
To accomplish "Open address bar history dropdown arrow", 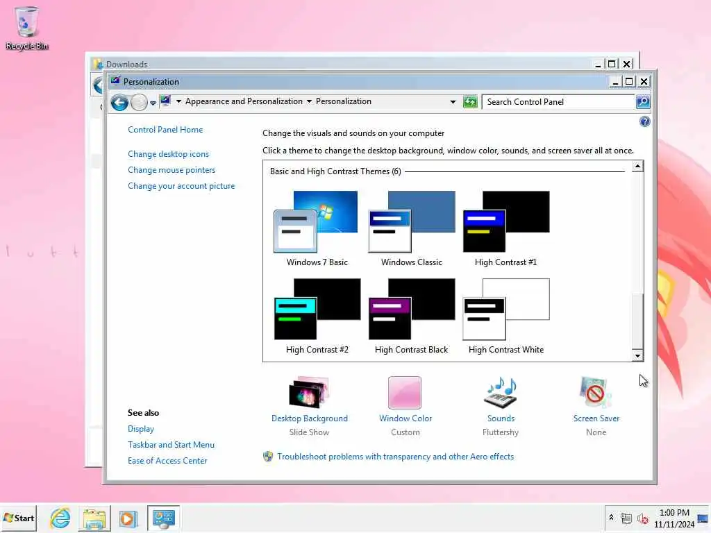I will (x=453, y=102).
